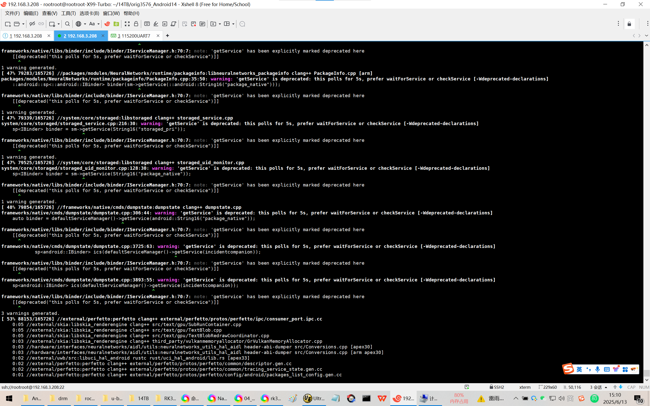Switch to the 115200UART7 tab
650x406 pixels.
pyautogui.click(x=135, y=36)
